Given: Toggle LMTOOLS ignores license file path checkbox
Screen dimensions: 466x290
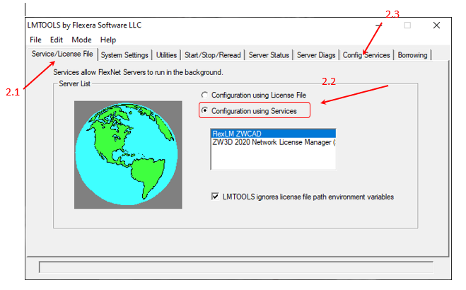Looking at the screenshot, I should pyautogui.click(x=215, y=197).
